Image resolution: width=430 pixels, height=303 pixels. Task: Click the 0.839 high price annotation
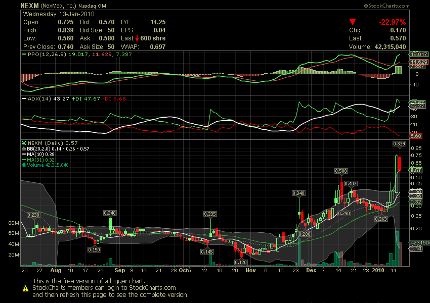(400, 143)
